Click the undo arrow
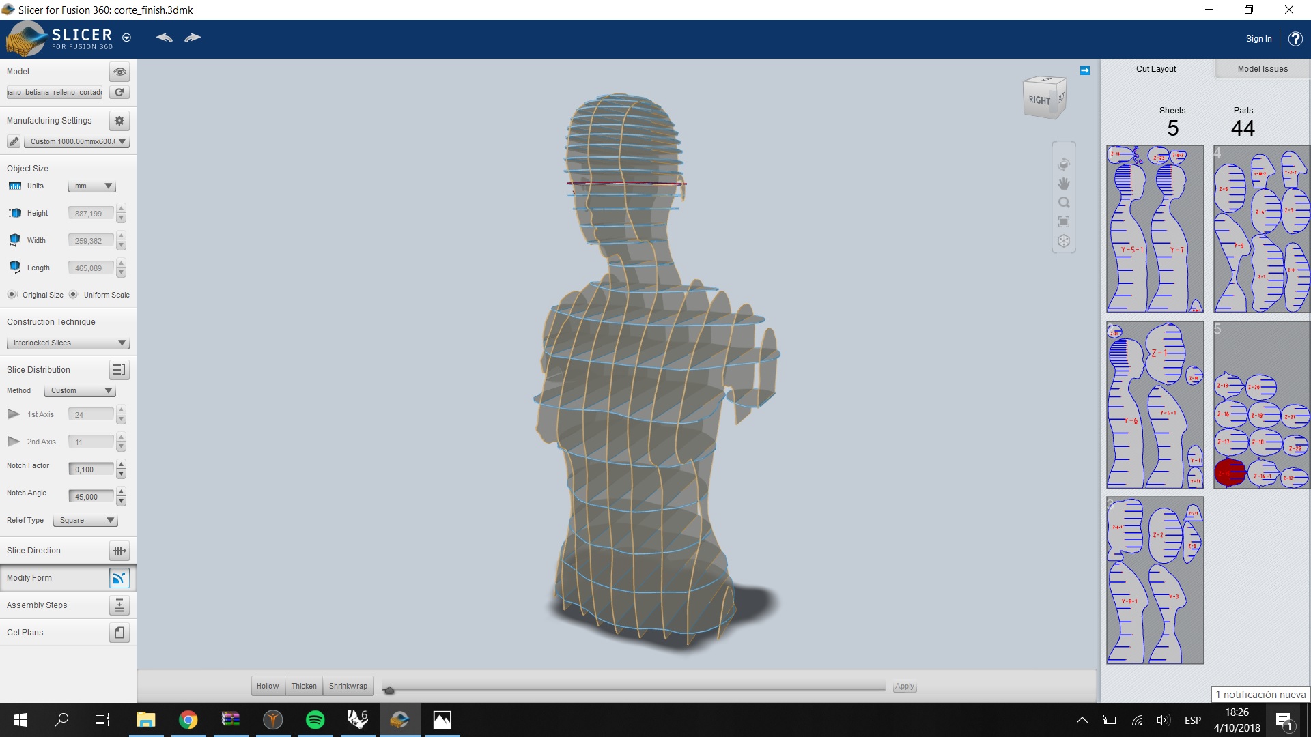 164,38
